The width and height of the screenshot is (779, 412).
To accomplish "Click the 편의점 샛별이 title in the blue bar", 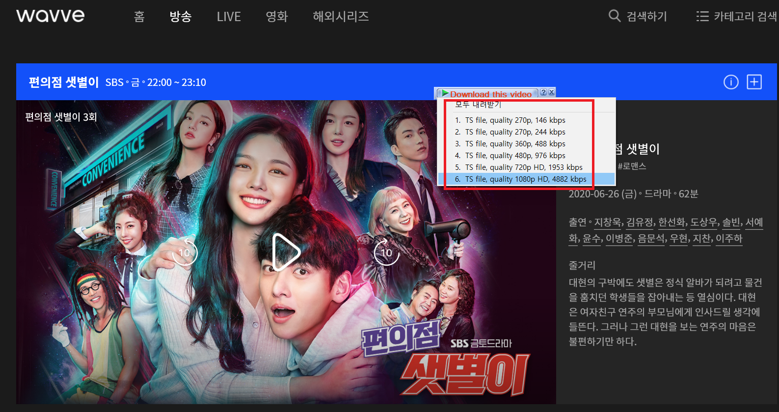I will pos(64,82).
